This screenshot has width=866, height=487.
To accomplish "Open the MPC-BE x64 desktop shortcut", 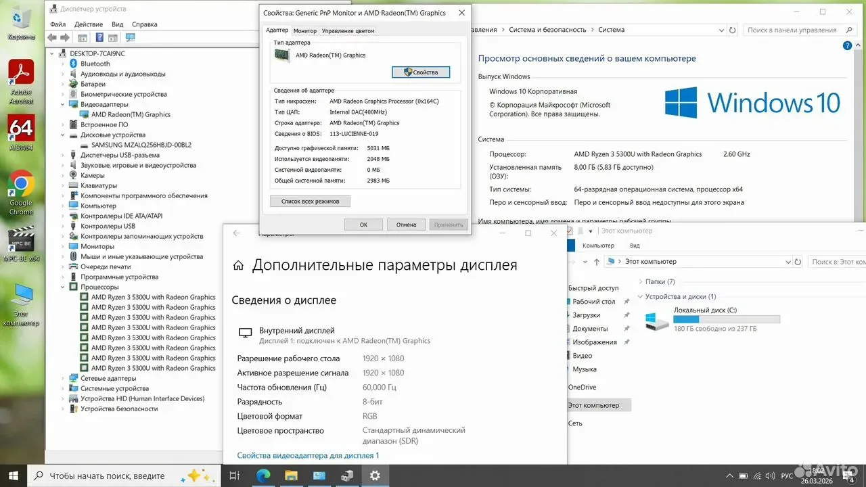I will point(21,245).
